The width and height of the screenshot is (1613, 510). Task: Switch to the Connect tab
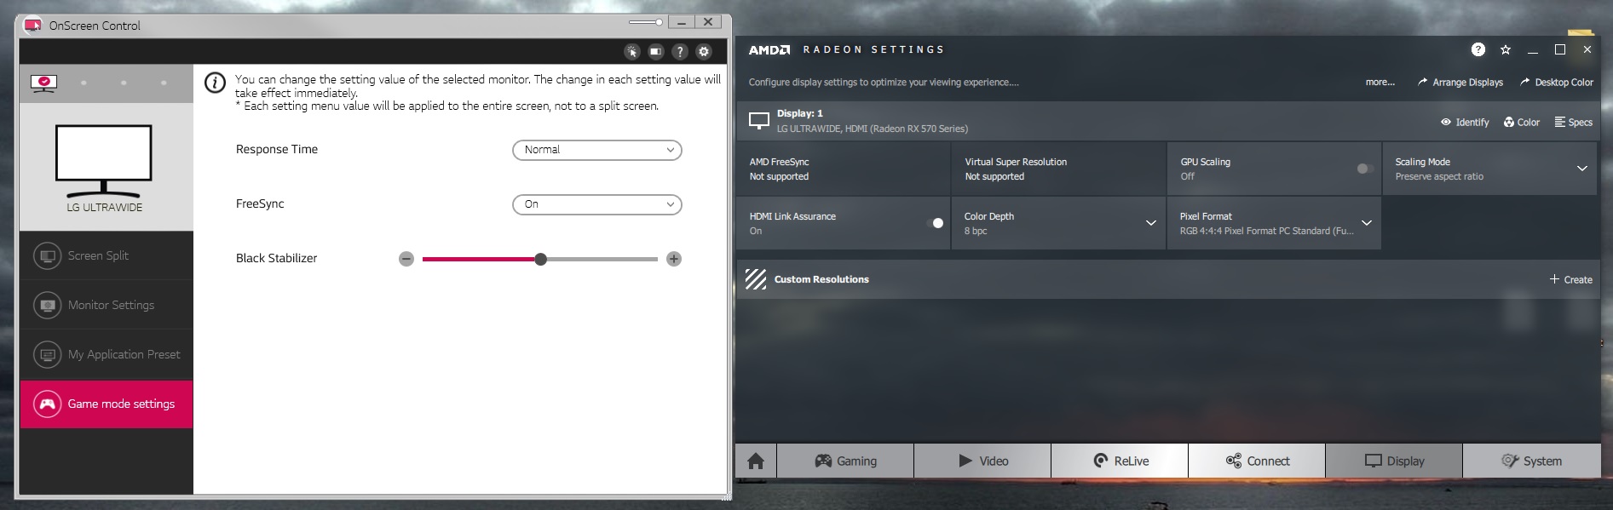point(1257,461)
